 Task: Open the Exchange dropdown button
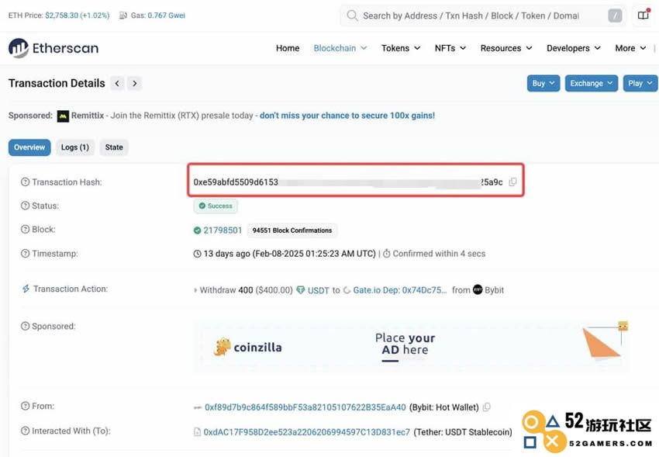(592, 83)
